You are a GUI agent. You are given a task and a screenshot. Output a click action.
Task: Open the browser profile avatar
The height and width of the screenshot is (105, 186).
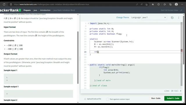[x=176, y=4]
